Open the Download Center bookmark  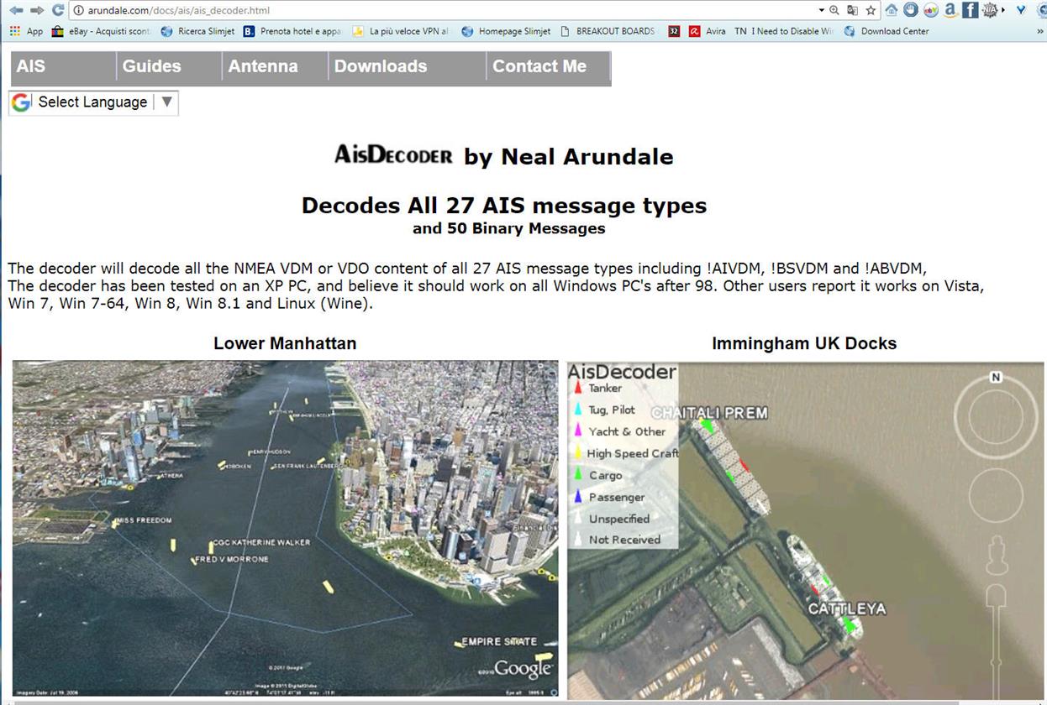[x=887, y=31]
